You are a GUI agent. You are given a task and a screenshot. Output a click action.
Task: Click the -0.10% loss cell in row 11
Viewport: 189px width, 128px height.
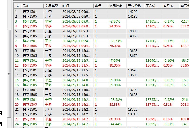point(169,61)
